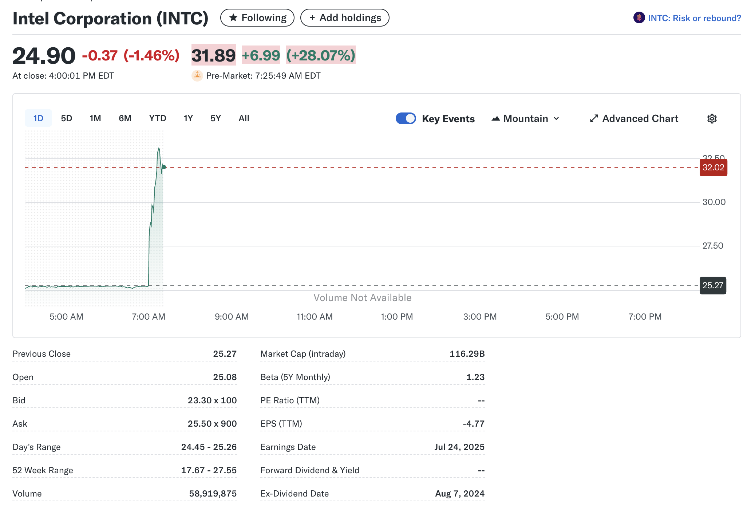The height and width of the screenshot is (506, 747).
Task: Toggle the Key Events switch off
Action: coord(406,119)
